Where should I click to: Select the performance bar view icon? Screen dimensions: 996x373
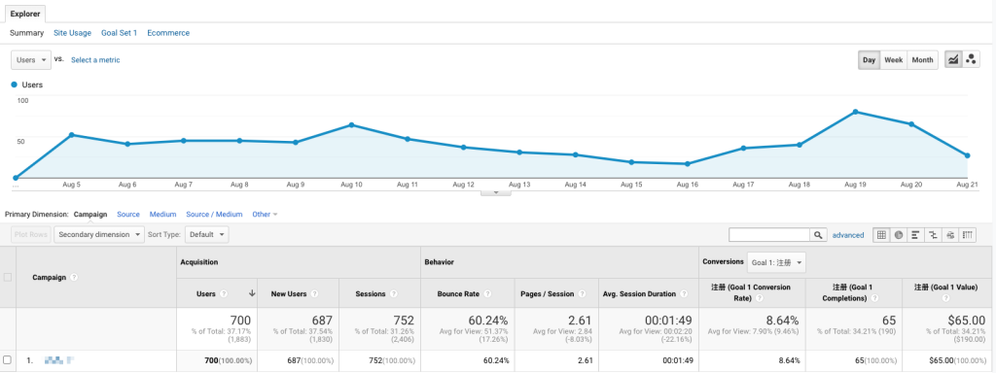coord(916,235)
